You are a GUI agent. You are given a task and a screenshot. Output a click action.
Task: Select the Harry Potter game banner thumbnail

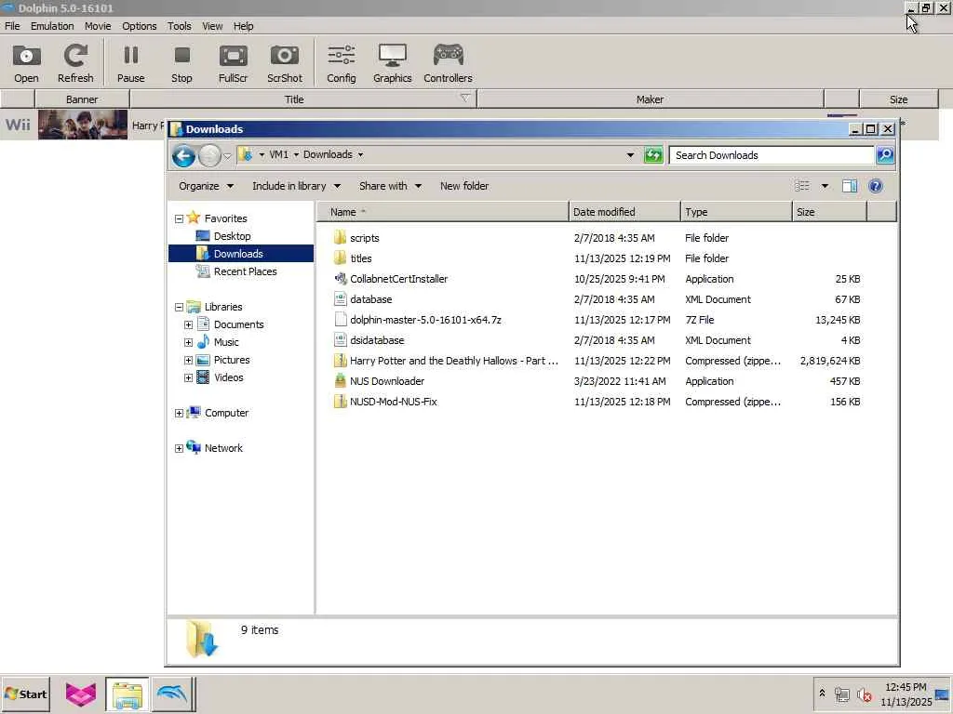click(83, 125)
